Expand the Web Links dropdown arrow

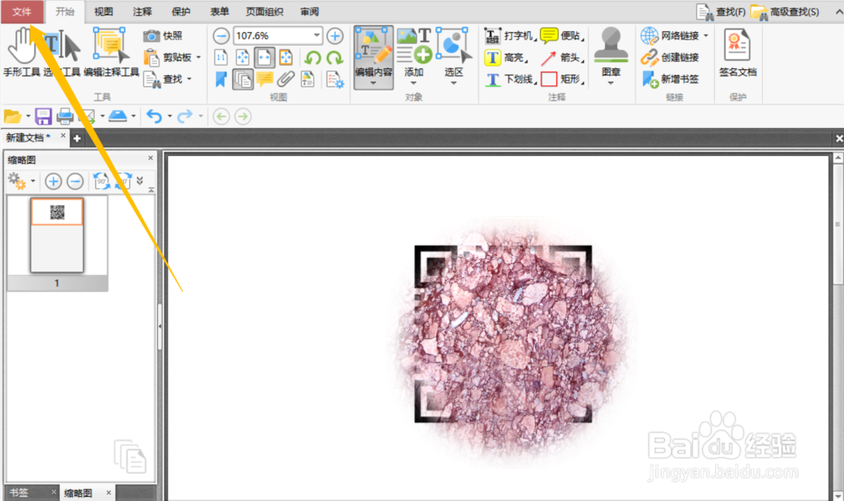pyautogui.click(x=706, y=36)
